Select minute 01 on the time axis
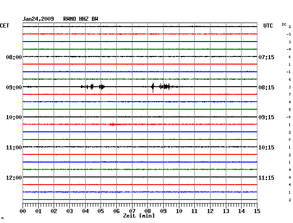This screenshot has height=223, width=293. [38, 211]
